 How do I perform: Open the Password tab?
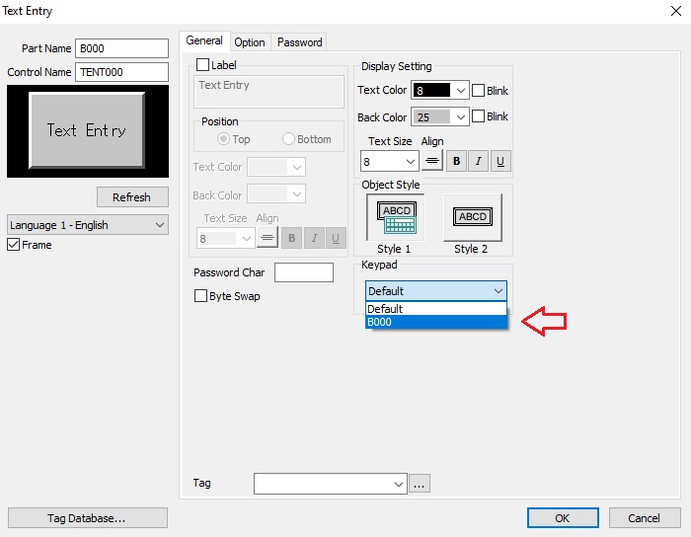[x=299, y=42]
